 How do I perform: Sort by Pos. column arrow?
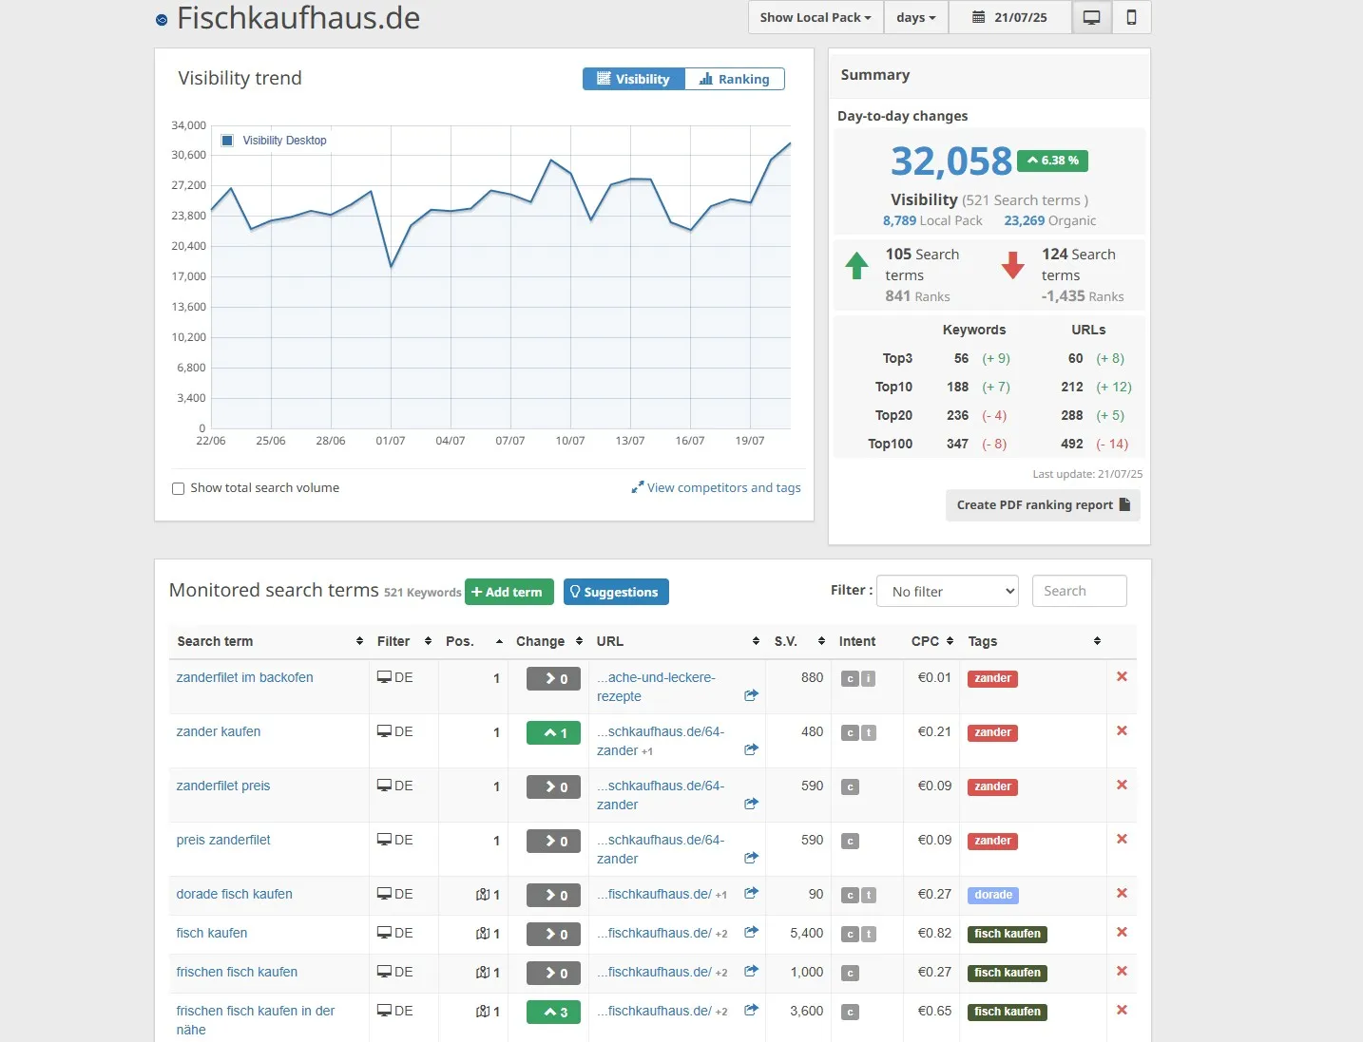[x=499, y=642]
